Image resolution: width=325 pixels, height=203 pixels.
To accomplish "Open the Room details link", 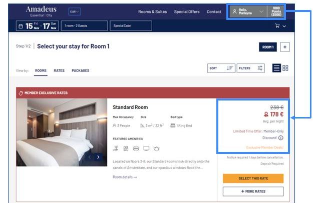I will [x=125, y=177].
